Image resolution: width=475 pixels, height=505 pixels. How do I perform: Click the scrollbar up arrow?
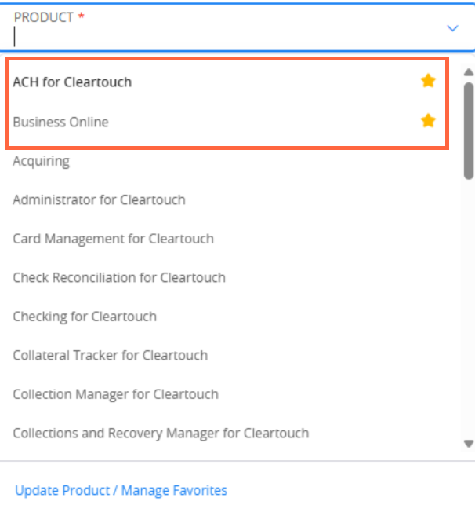[x=469, y=72]
